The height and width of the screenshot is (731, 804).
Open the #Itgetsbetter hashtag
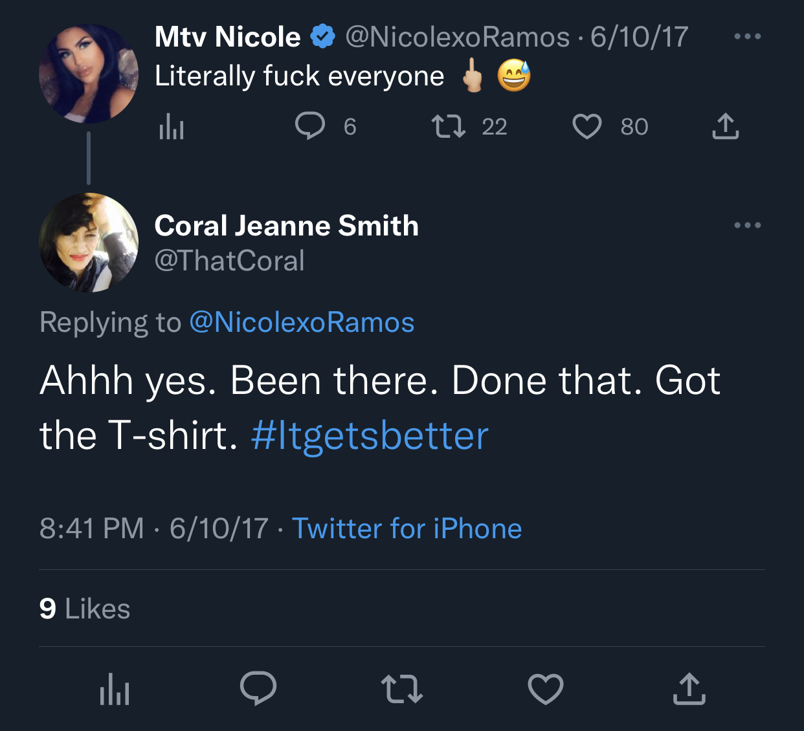[x=370, y=435]
